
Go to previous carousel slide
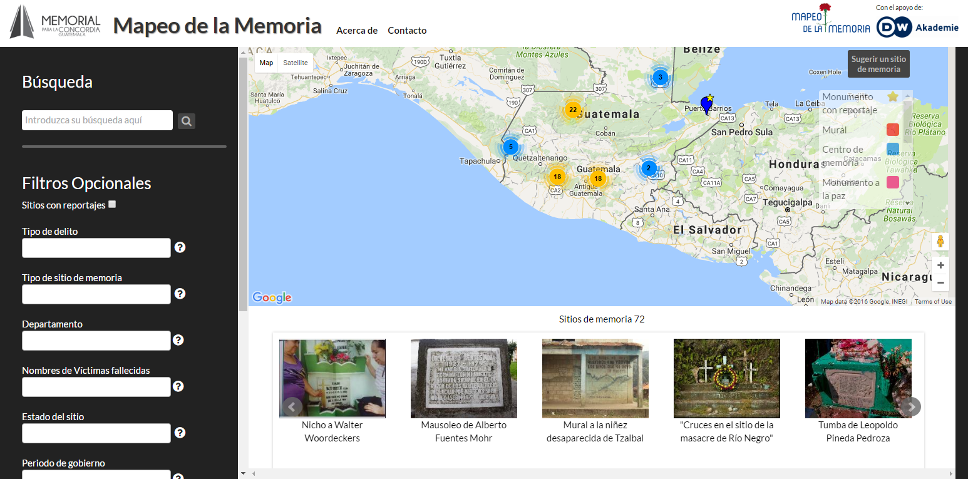pyautogui.click(x=292, y=407)
